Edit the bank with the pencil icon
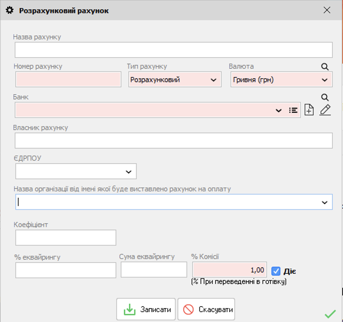Screen dimensions: 343x322 pos(325,110)
